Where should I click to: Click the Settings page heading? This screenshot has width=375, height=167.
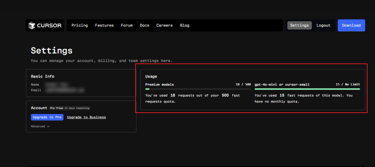(52, 51)
